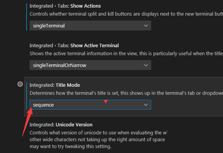Click the Unicode Version description paragraph

[x=98, y=140]
